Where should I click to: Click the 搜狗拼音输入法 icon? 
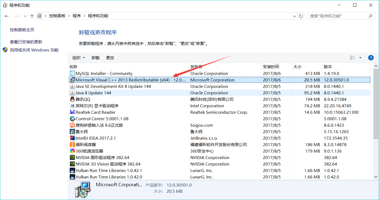72,125
